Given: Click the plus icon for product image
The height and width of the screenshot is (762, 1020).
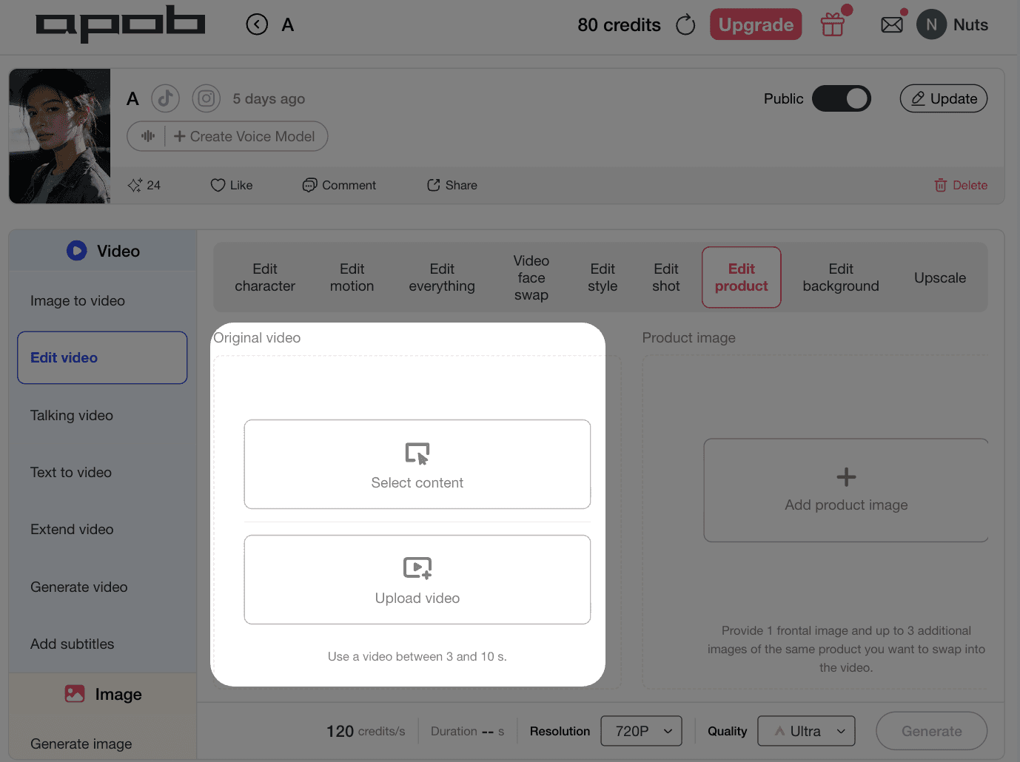Looking at the screenshot, I should coord(846,477).
